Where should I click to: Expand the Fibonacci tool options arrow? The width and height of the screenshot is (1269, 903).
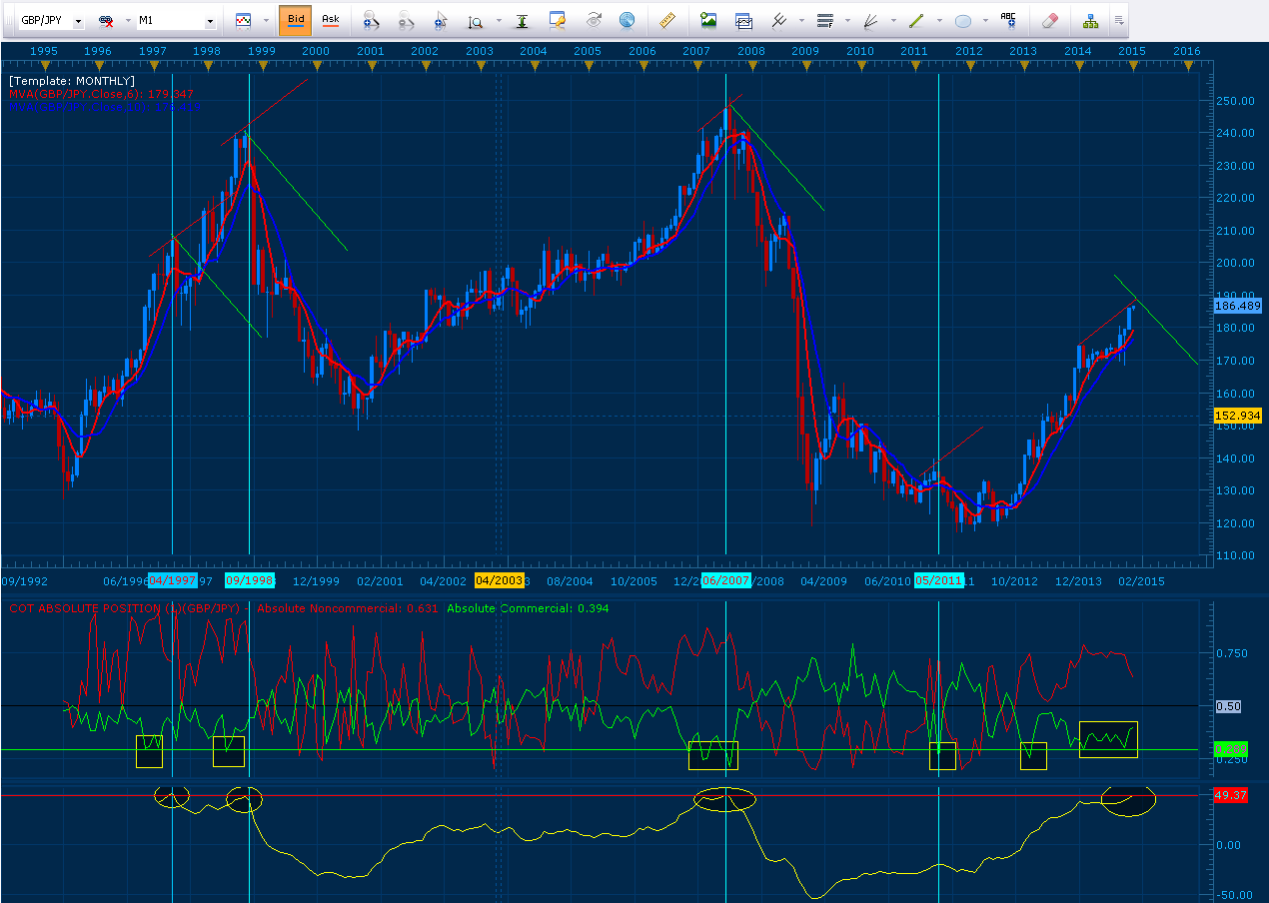pos(847,20)
